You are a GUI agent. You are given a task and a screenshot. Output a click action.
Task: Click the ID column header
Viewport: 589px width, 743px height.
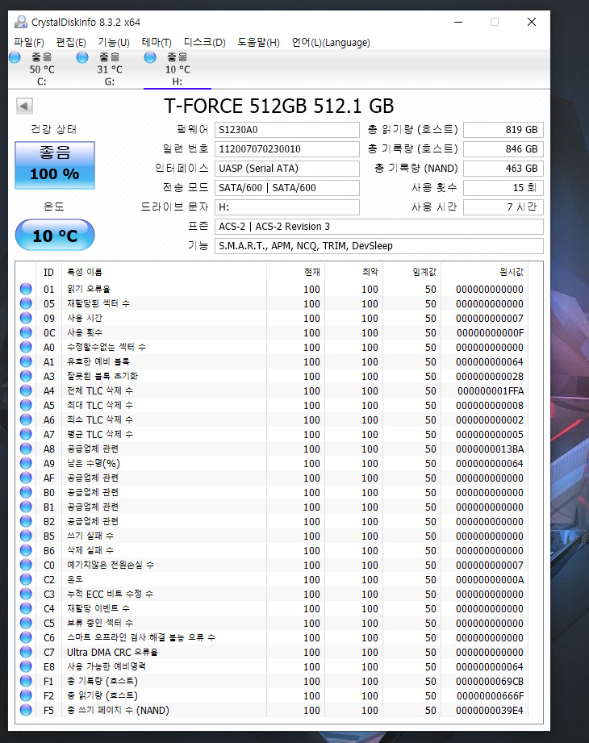pyautogui.click(x=48, y=272)
